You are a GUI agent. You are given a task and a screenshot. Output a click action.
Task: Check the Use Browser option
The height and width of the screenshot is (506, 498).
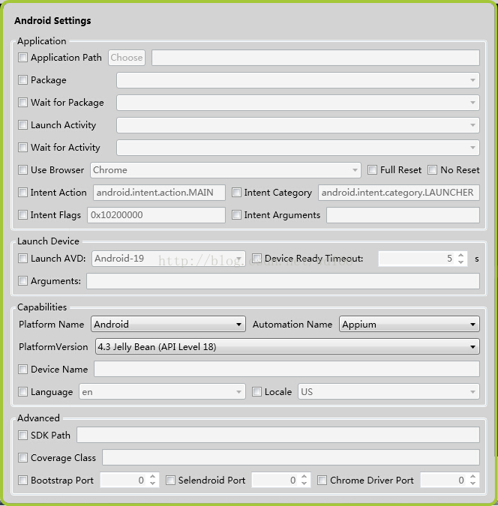point(22,169)
